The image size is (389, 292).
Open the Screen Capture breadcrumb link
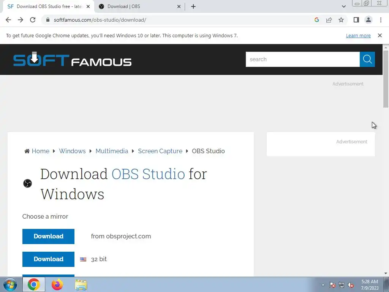[x=160, y=151]
